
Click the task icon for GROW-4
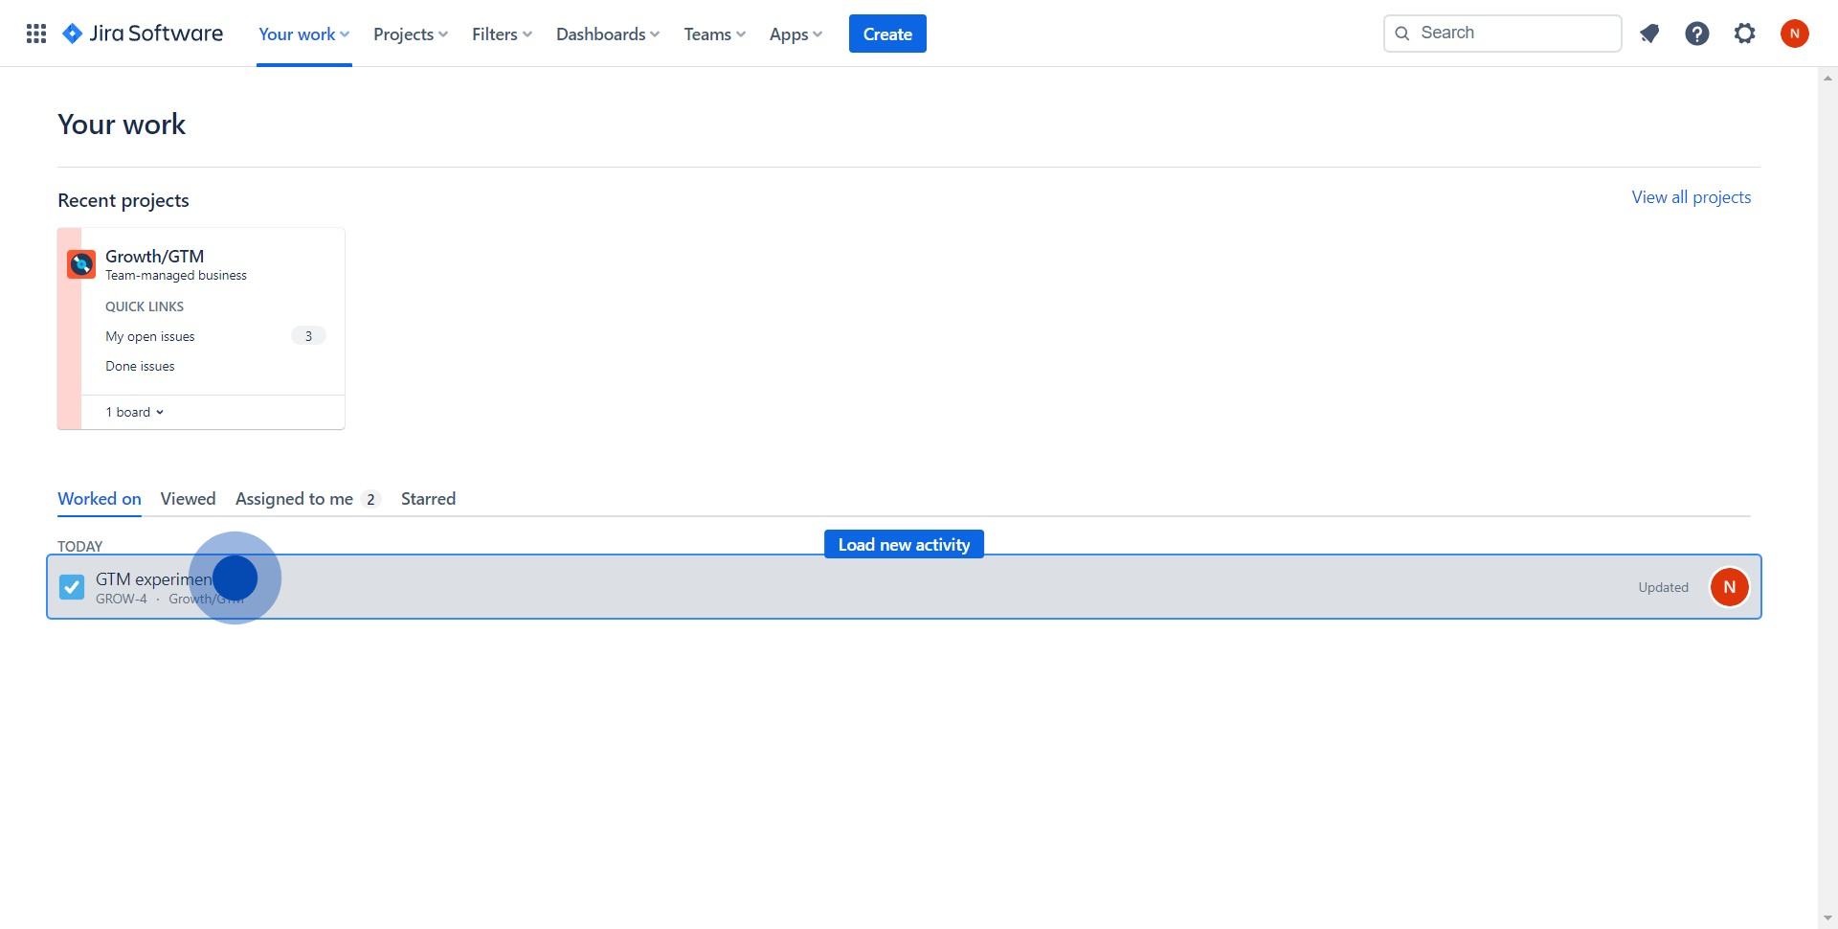pos(72,587)
